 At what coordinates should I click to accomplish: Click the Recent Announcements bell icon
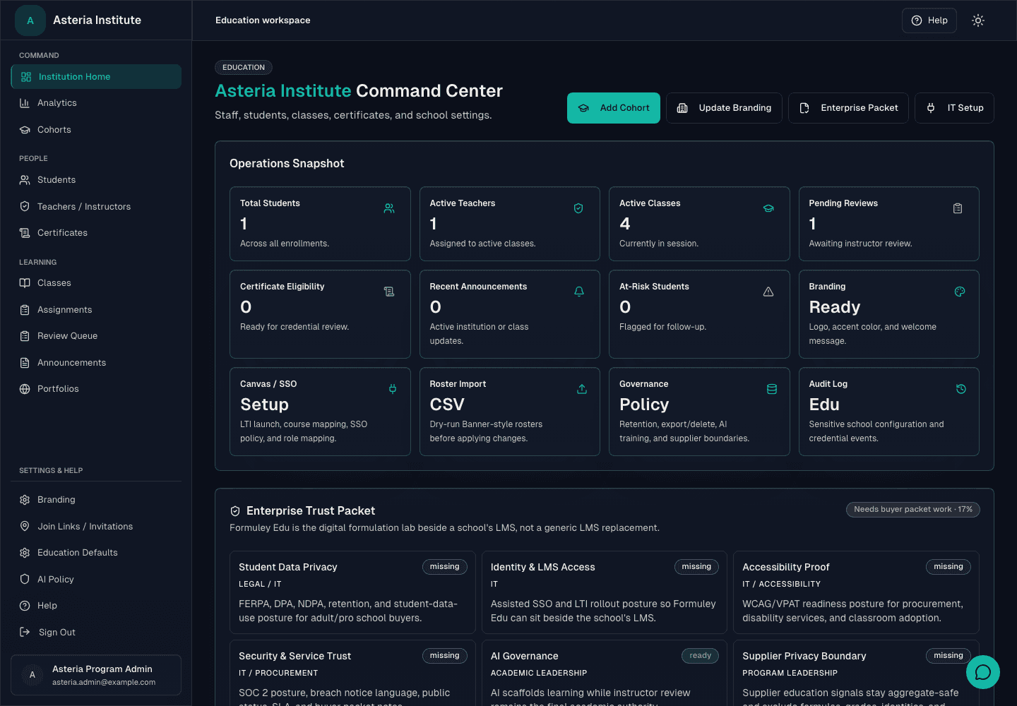tap(579, 292)
